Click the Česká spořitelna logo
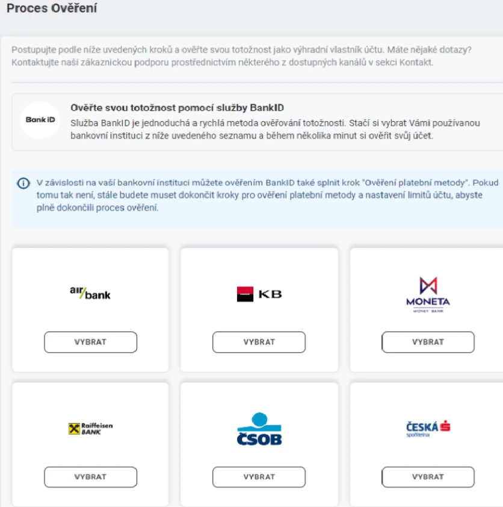Viewport: 503px width, 507px height. 428,428
